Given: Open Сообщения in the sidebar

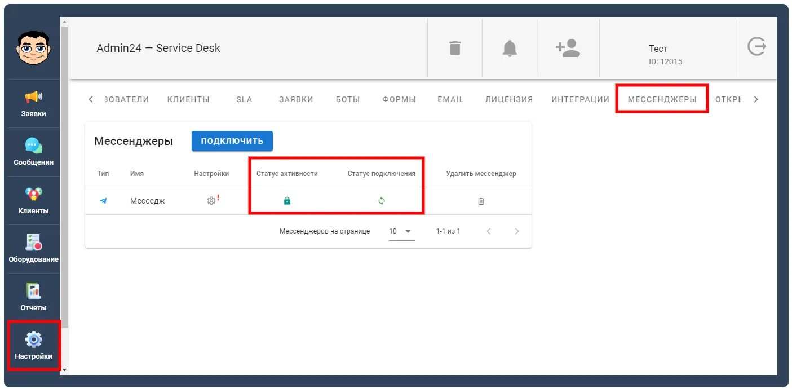Looking at the screenshot, I should tap(34, 152).
